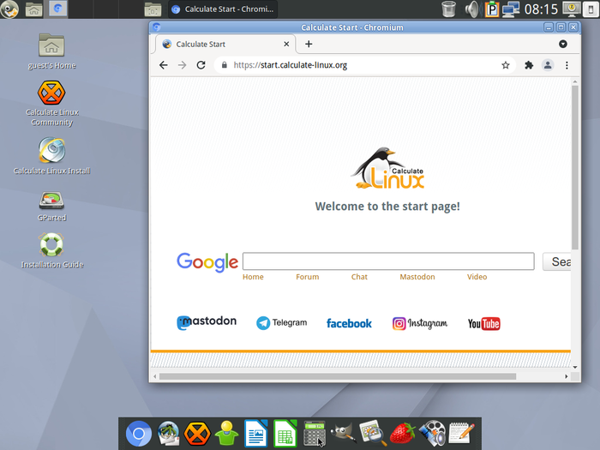Open GIMP from the dock

coord(343,433)
